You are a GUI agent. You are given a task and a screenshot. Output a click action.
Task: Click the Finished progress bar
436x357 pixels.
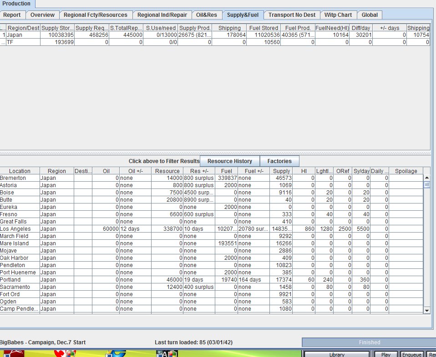click(369, 342)
